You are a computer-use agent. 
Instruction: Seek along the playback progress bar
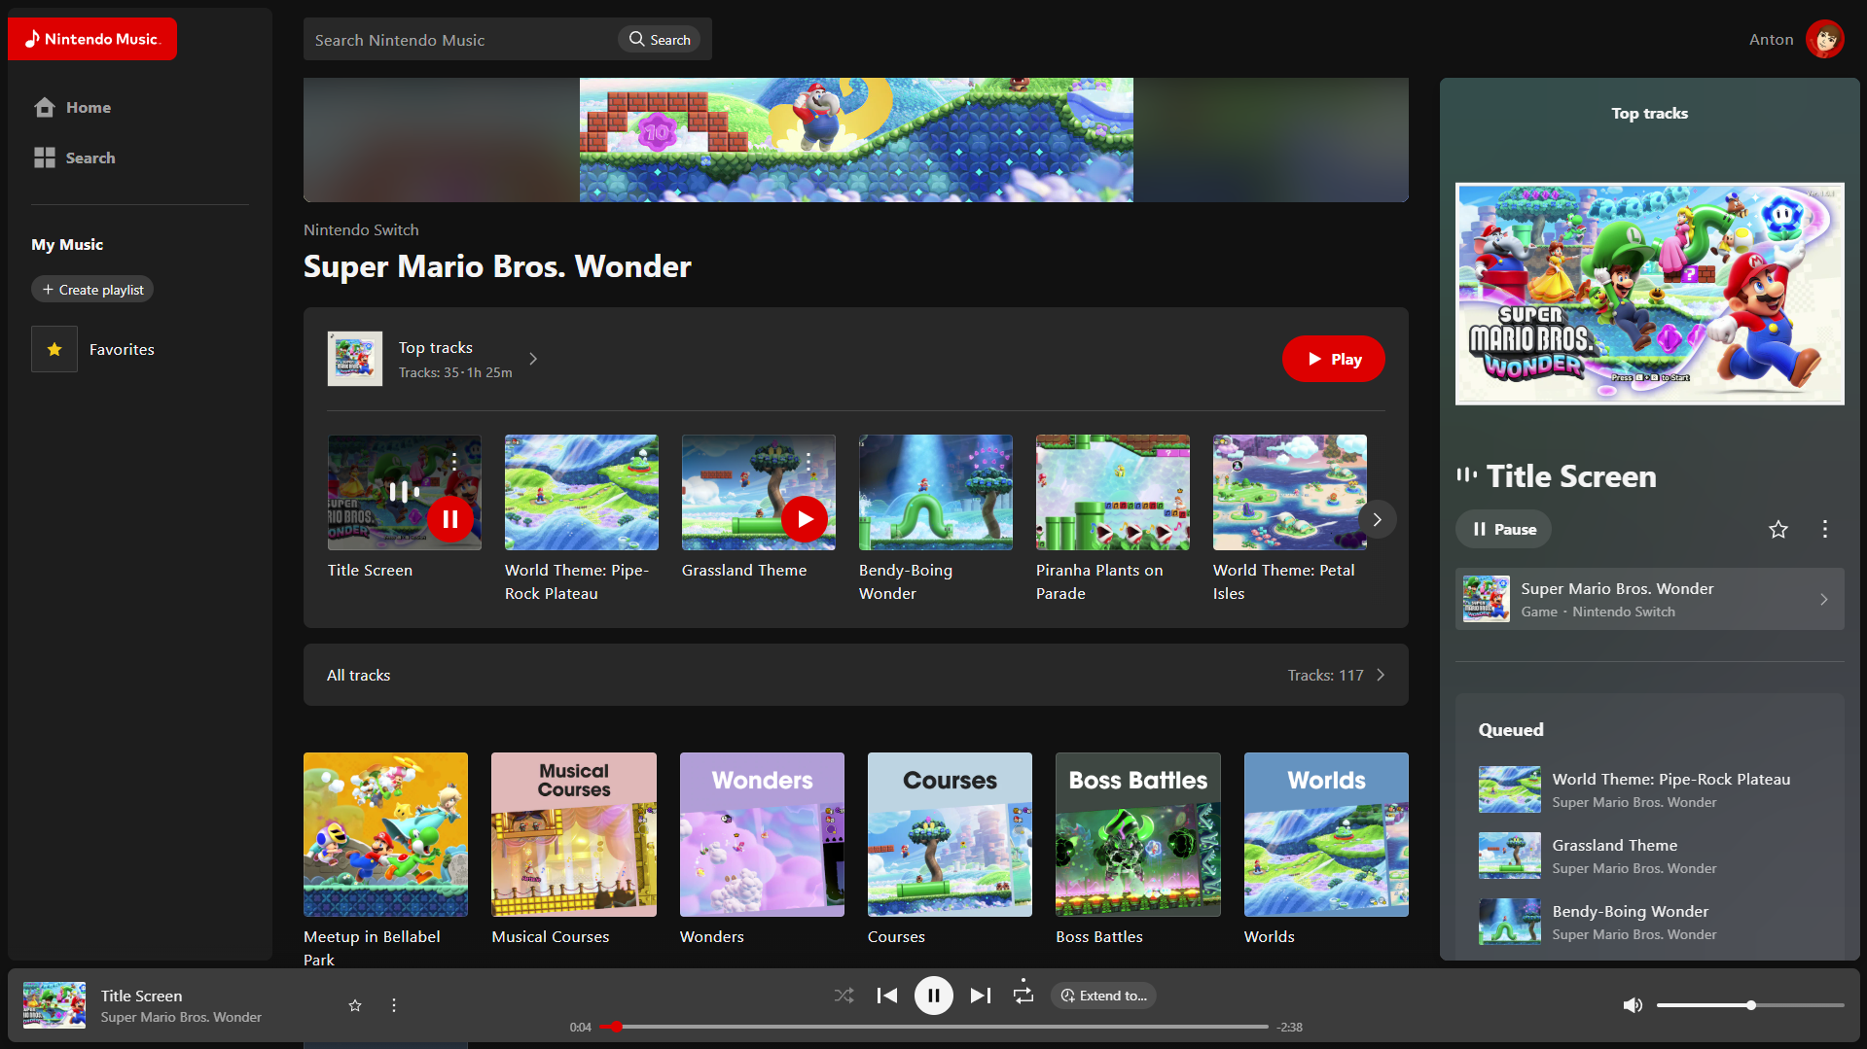934,1027
